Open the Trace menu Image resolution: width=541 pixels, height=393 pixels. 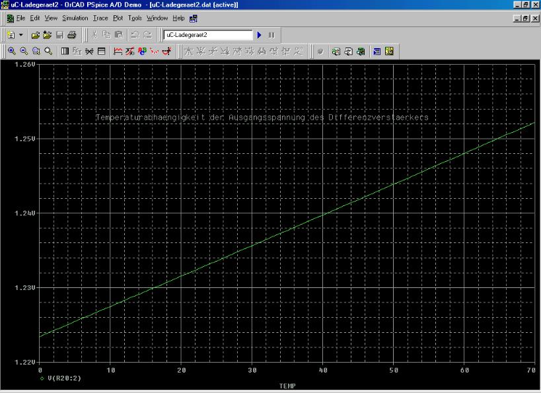coord(100,18)
